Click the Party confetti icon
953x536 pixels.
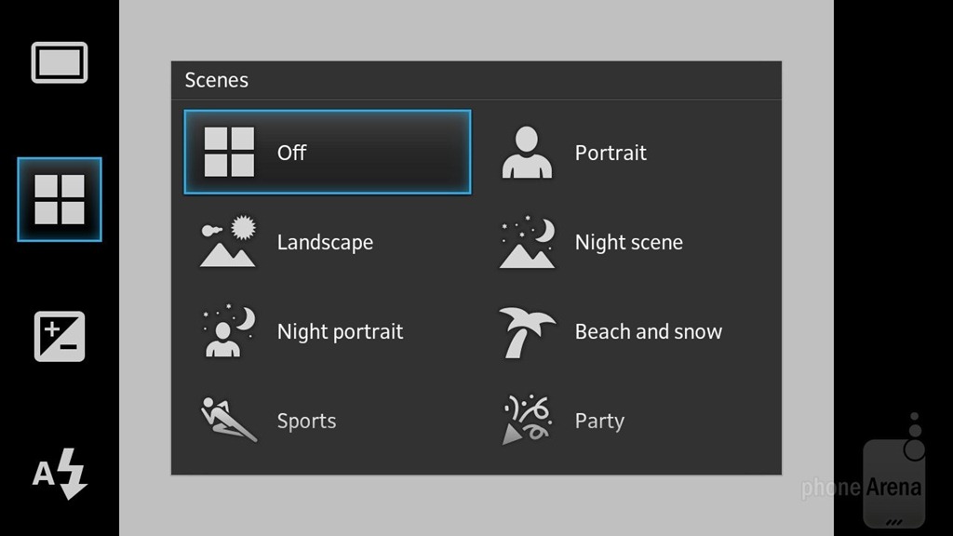tap(527, 420)
